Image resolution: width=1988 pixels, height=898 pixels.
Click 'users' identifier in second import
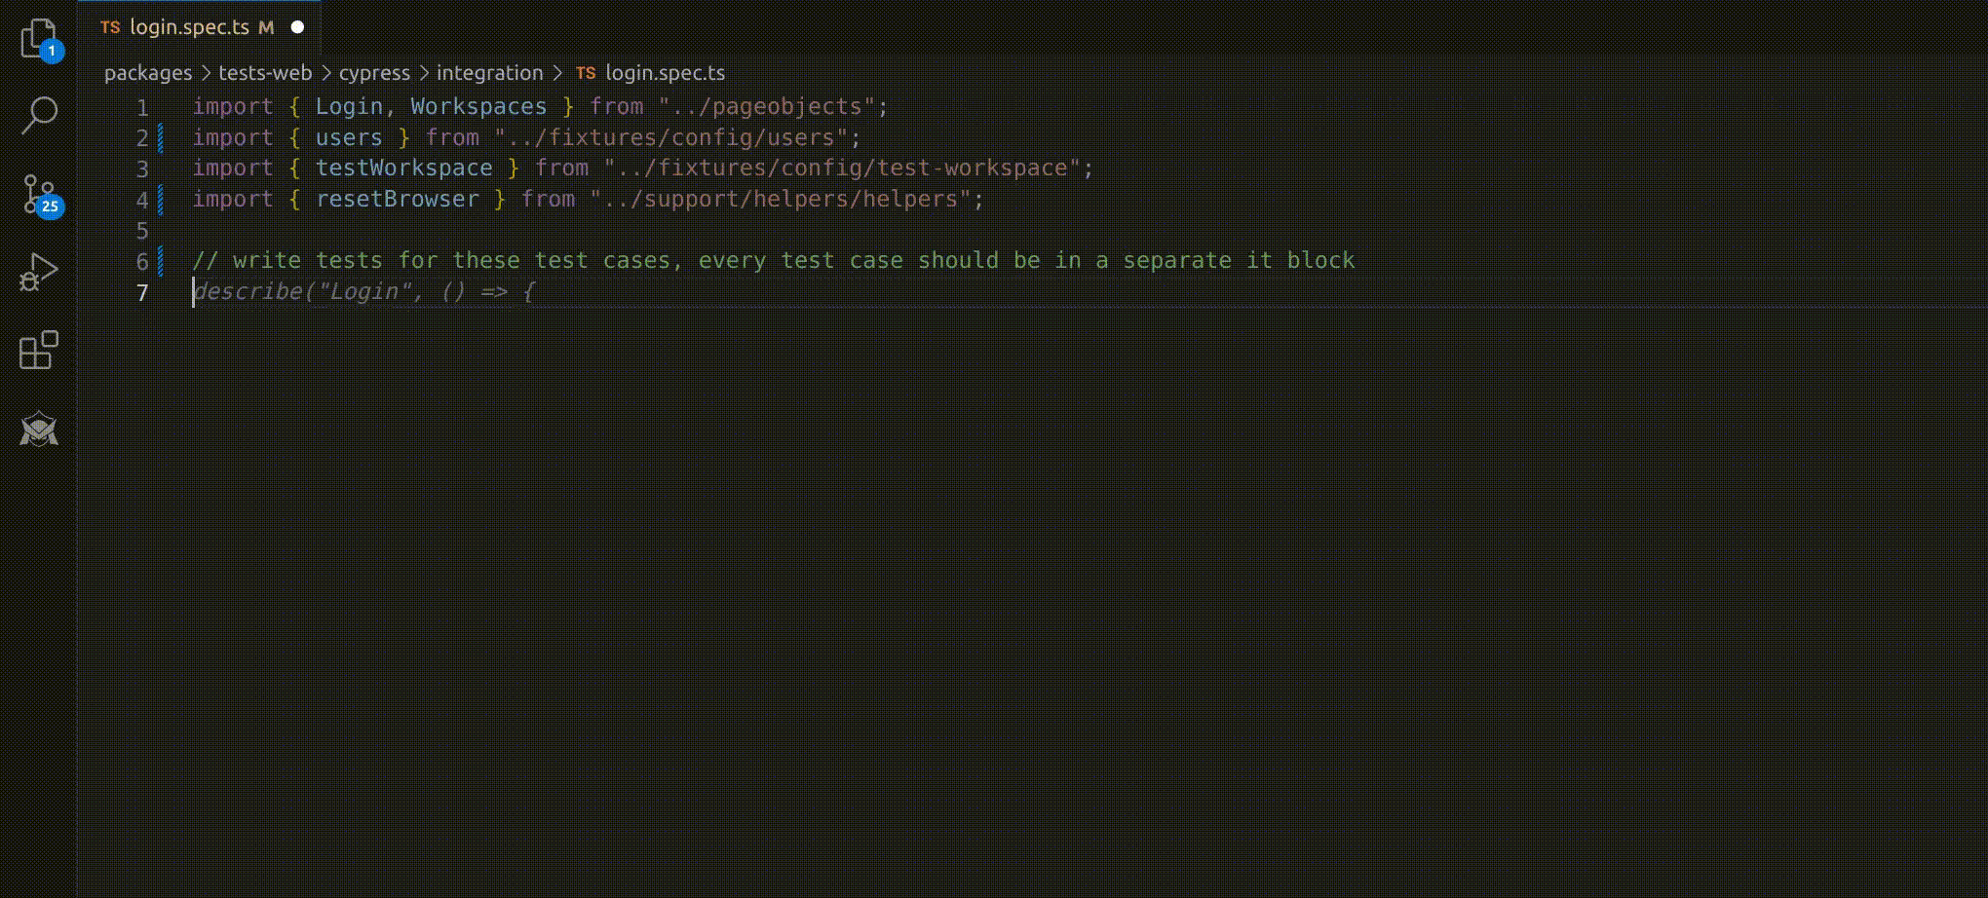click(349, 137)
